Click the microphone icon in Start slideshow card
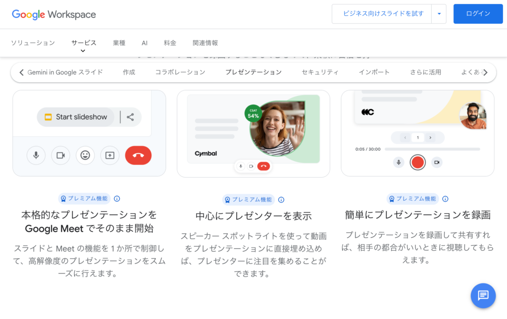Image resolution: width=507 pixels, height=319 pixels. 36,156
